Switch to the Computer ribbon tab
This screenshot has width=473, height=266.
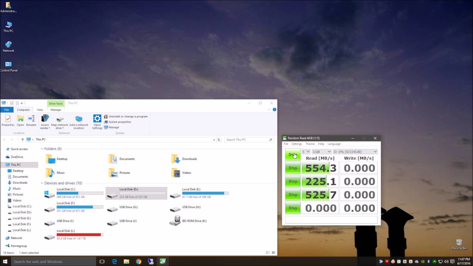click(23, 110)
